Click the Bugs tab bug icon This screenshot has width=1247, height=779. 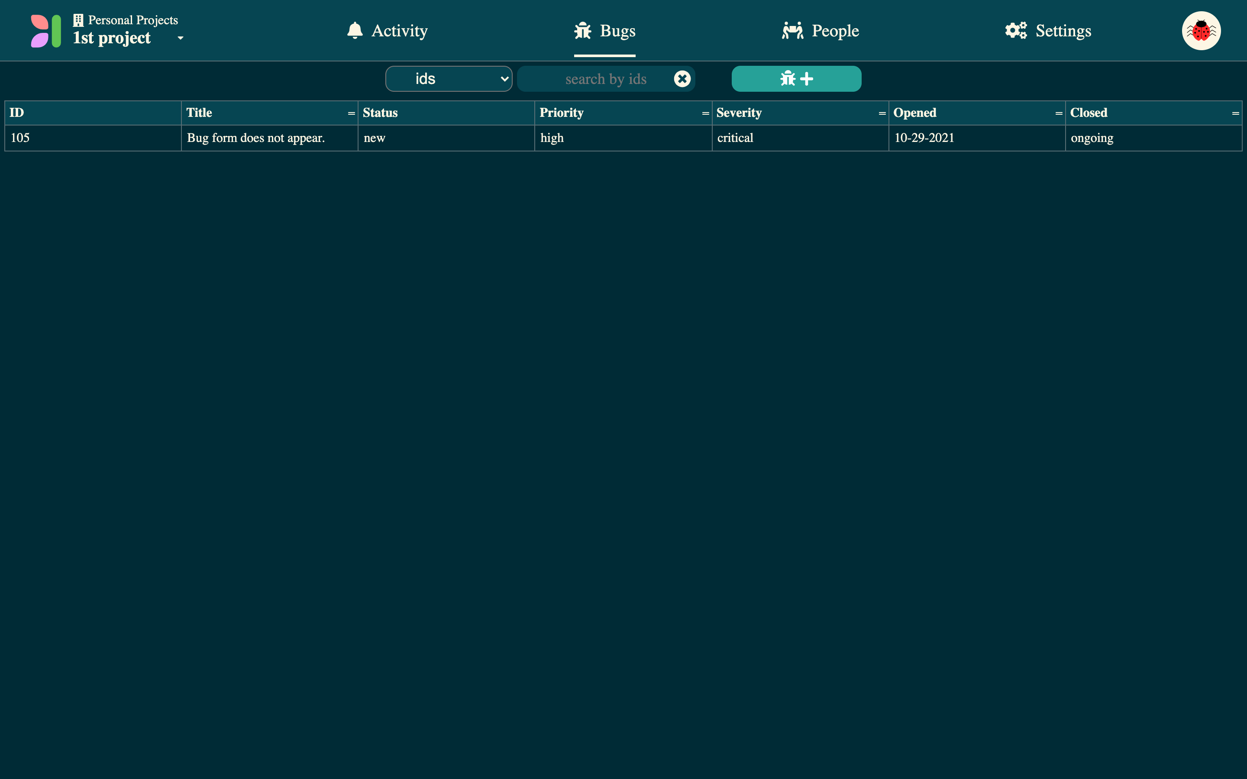point(583,30)
